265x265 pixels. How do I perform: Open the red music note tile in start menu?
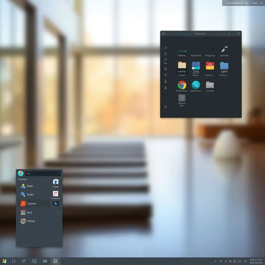[x=56, y=194]
